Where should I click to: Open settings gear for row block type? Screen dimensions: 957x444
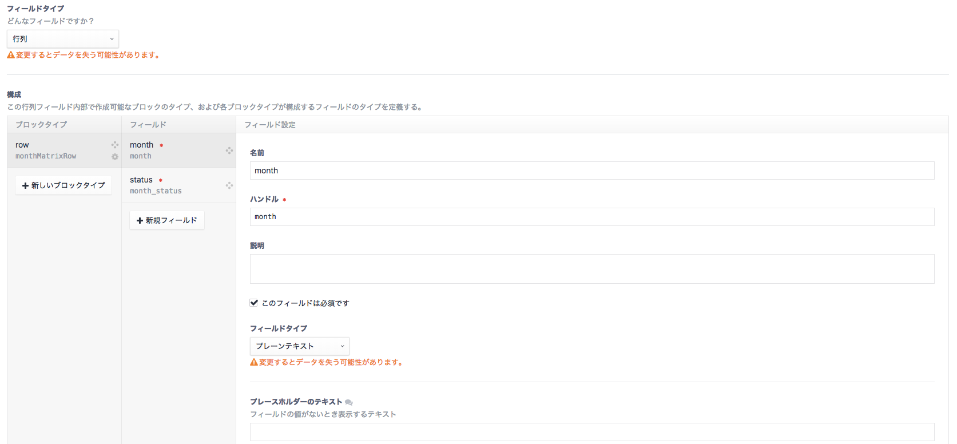point(115,157)
